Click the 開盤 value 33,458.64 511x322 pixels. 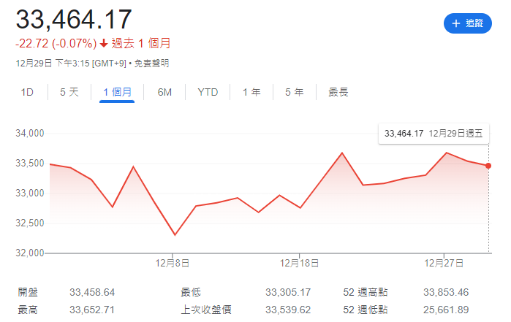pyautogui.click(x=92, y=292)
